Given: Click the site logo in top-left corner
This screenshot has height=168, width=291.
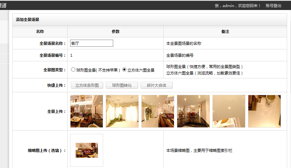Looking at the screenshot, I should (3, 5).
